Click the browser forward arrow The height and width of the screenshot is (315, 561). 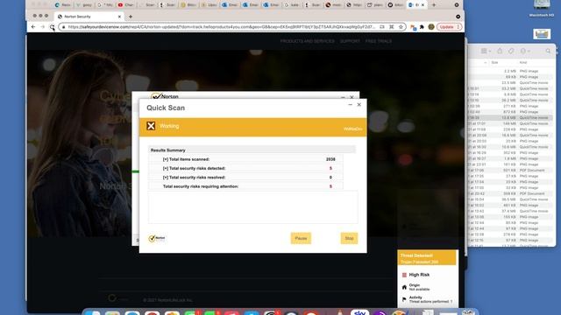pyautogui.click(x=43, y=27)
